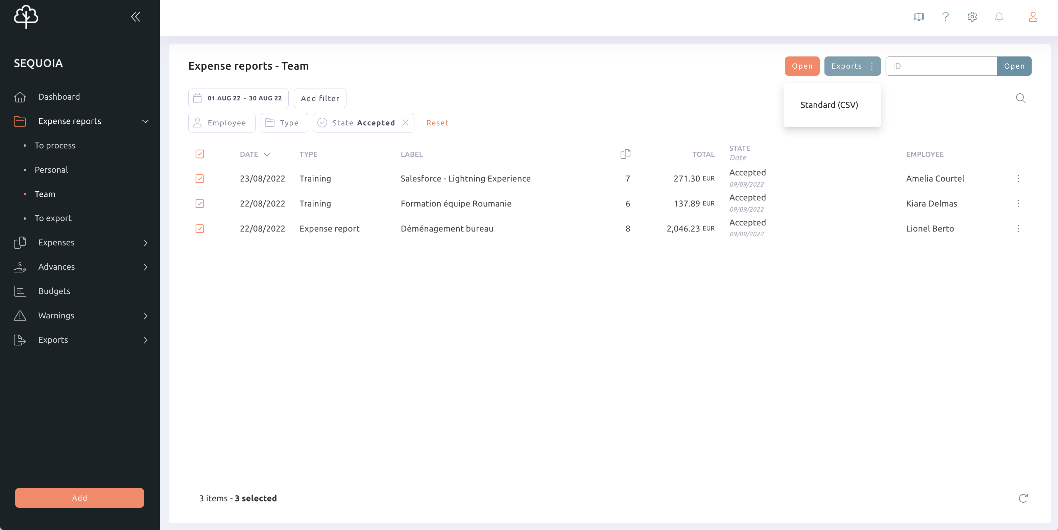Collapse the Expense reports menu section
Image resolution: width=1058 pixels, height=530 pixels.
[145, 121]
